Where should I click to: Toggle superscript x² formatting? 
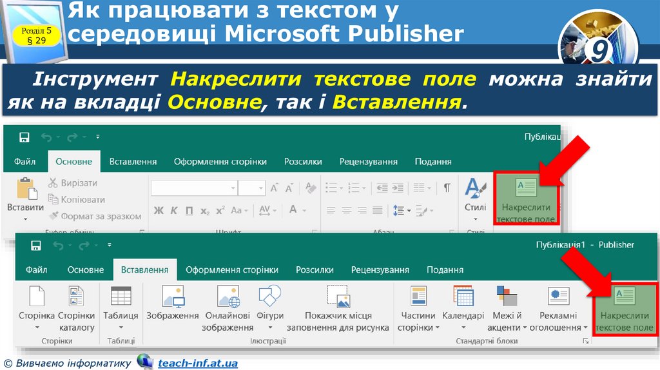click(x=220, y=211)
